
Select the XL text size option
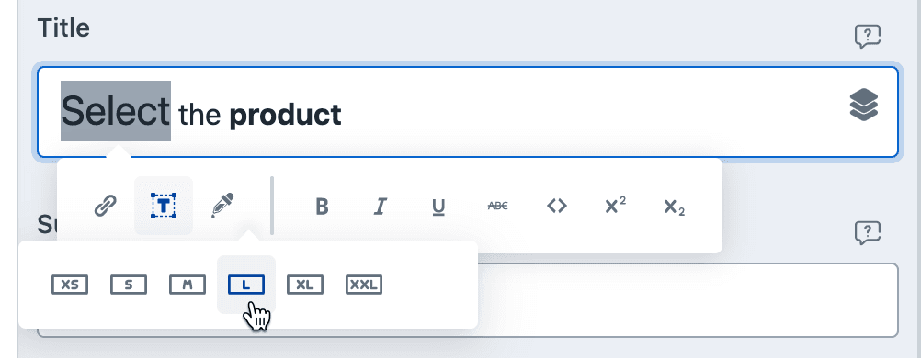coord(305,285)
